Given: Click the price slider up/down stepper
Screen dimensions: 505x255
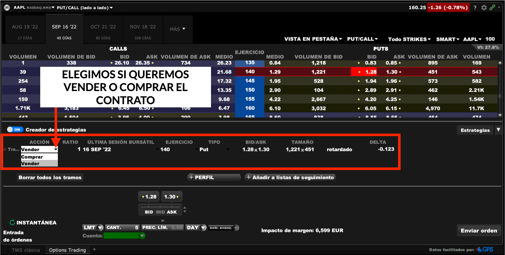Looking at the screenshot, I should pyautogui.click(x=185, y=210).
